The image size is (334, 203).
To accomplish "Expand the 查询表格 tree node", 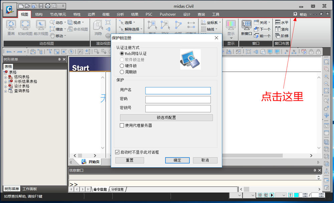I will 6,91.
